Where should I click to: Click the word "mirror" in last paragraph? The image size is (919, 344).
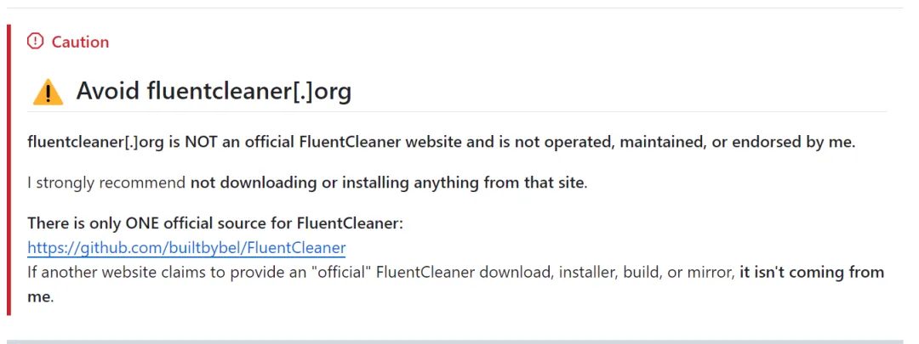[x=713, y=273]
